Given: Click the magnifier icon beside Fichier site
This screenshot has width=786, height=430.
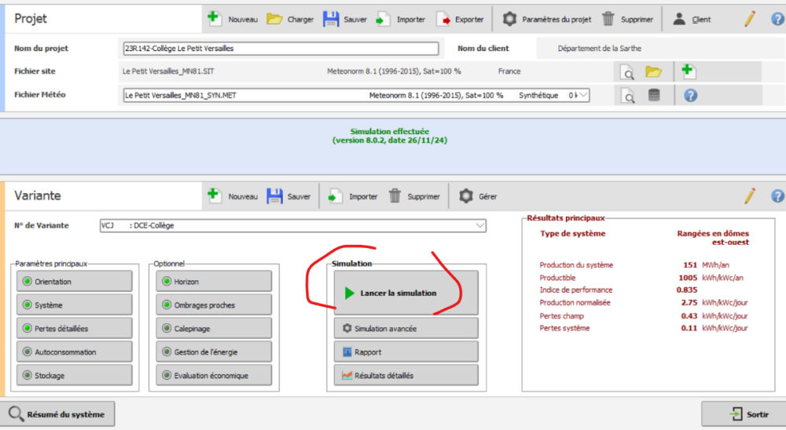Looking at the screenshot, I should (627, 72).
